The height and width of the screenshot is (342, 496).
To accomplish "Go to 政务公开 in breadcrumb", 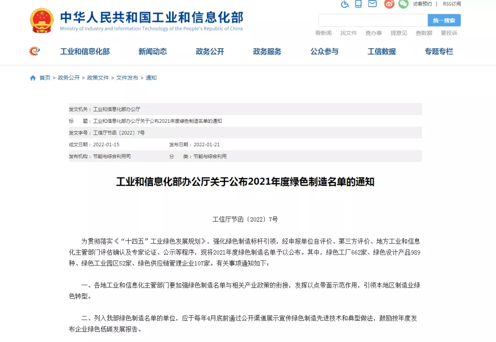I will pos(68,78).
